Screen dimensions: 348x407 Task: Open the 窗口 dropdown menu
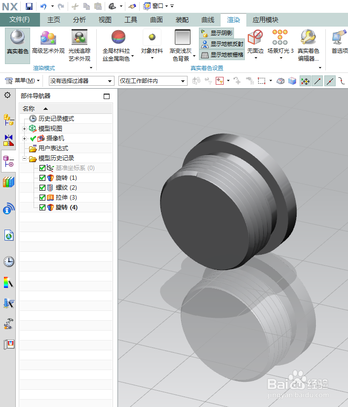[156, 6]
